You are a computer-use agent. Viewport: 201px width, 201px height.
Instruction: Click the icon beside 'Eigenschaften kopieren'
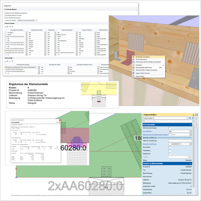(x=133, y=73)
